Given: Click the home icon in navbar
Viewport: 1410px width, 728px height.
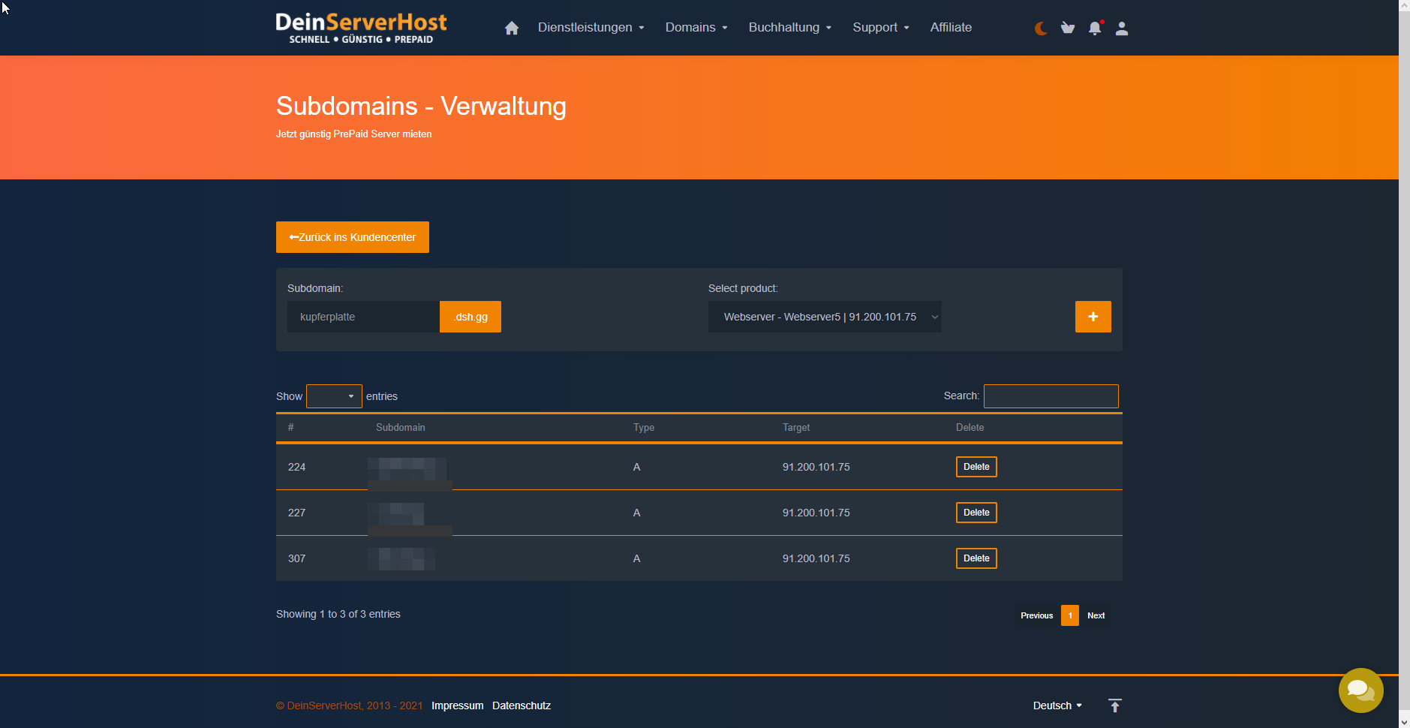Looking at the screenshot, I should click(x=512, y=28).
